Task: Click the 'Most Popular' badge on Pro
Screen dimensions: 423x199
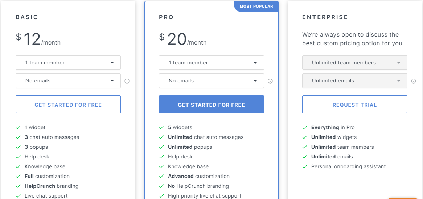Action: coord(256,7)
